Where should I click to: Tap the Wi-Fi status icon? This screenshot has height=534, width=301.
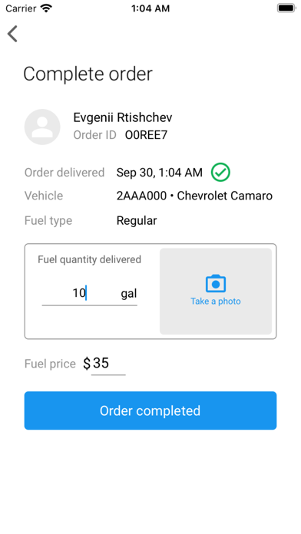pos(46,8)
